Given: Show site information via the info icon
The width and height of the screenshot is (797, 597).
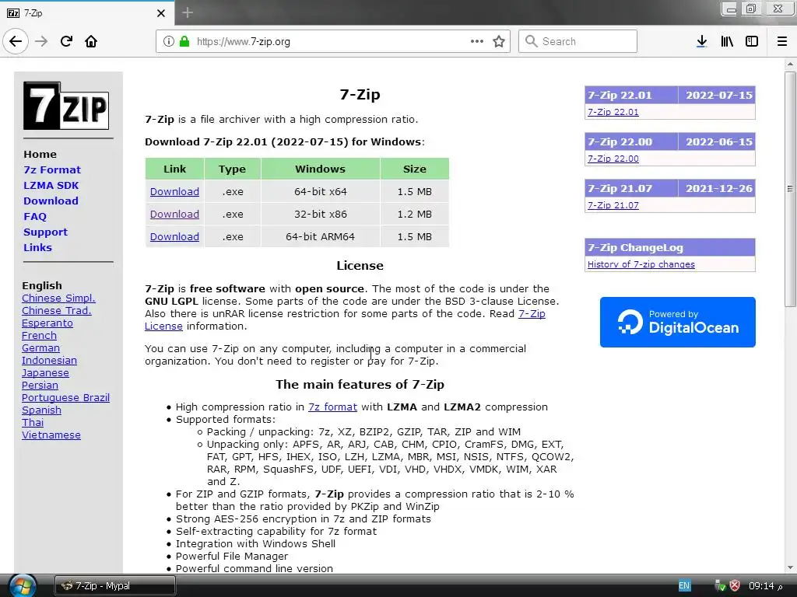Looking at the screenshot, I should pos(169,41).
